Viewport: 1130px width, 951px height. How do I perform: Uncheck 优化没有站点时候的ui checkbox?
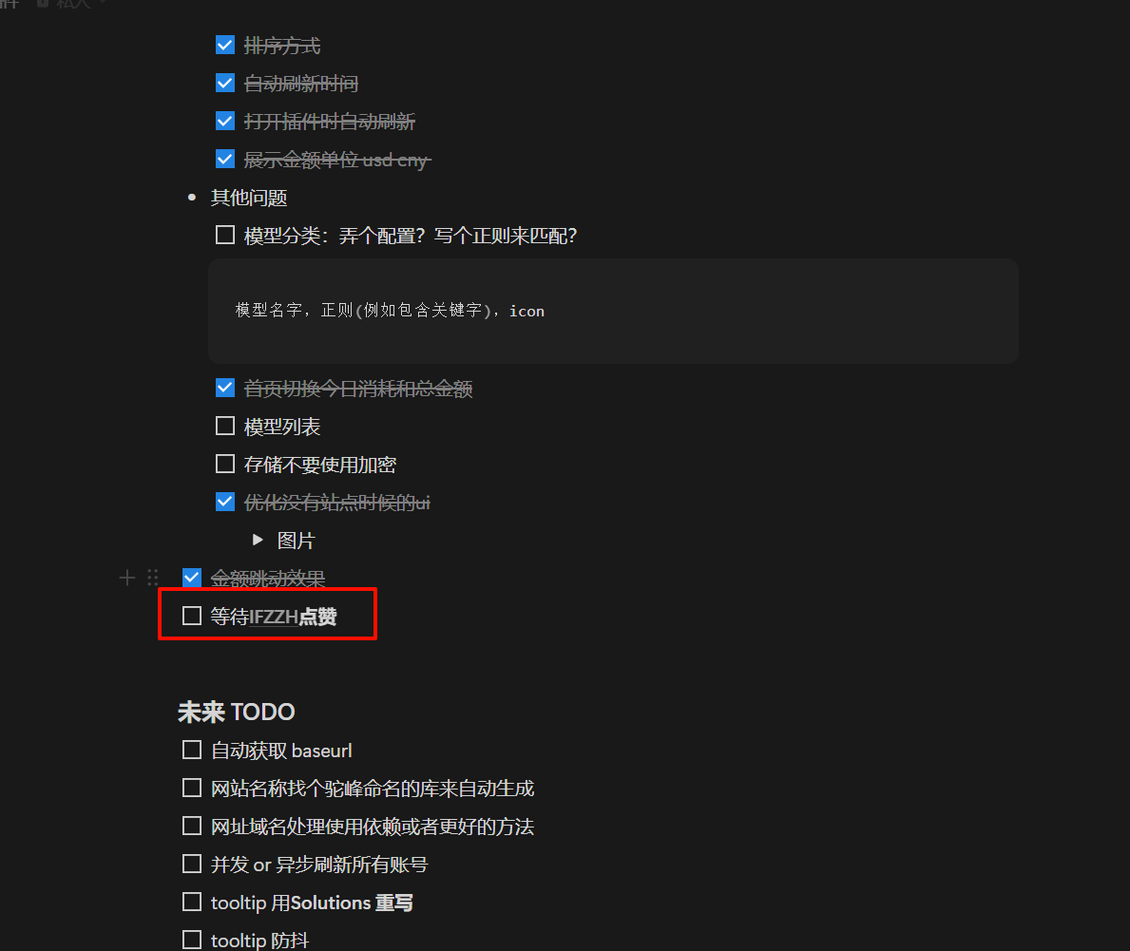click(225, 502)
